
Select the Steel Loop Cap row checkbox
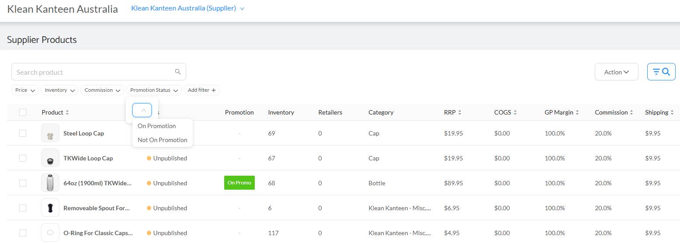pos(23,133)
